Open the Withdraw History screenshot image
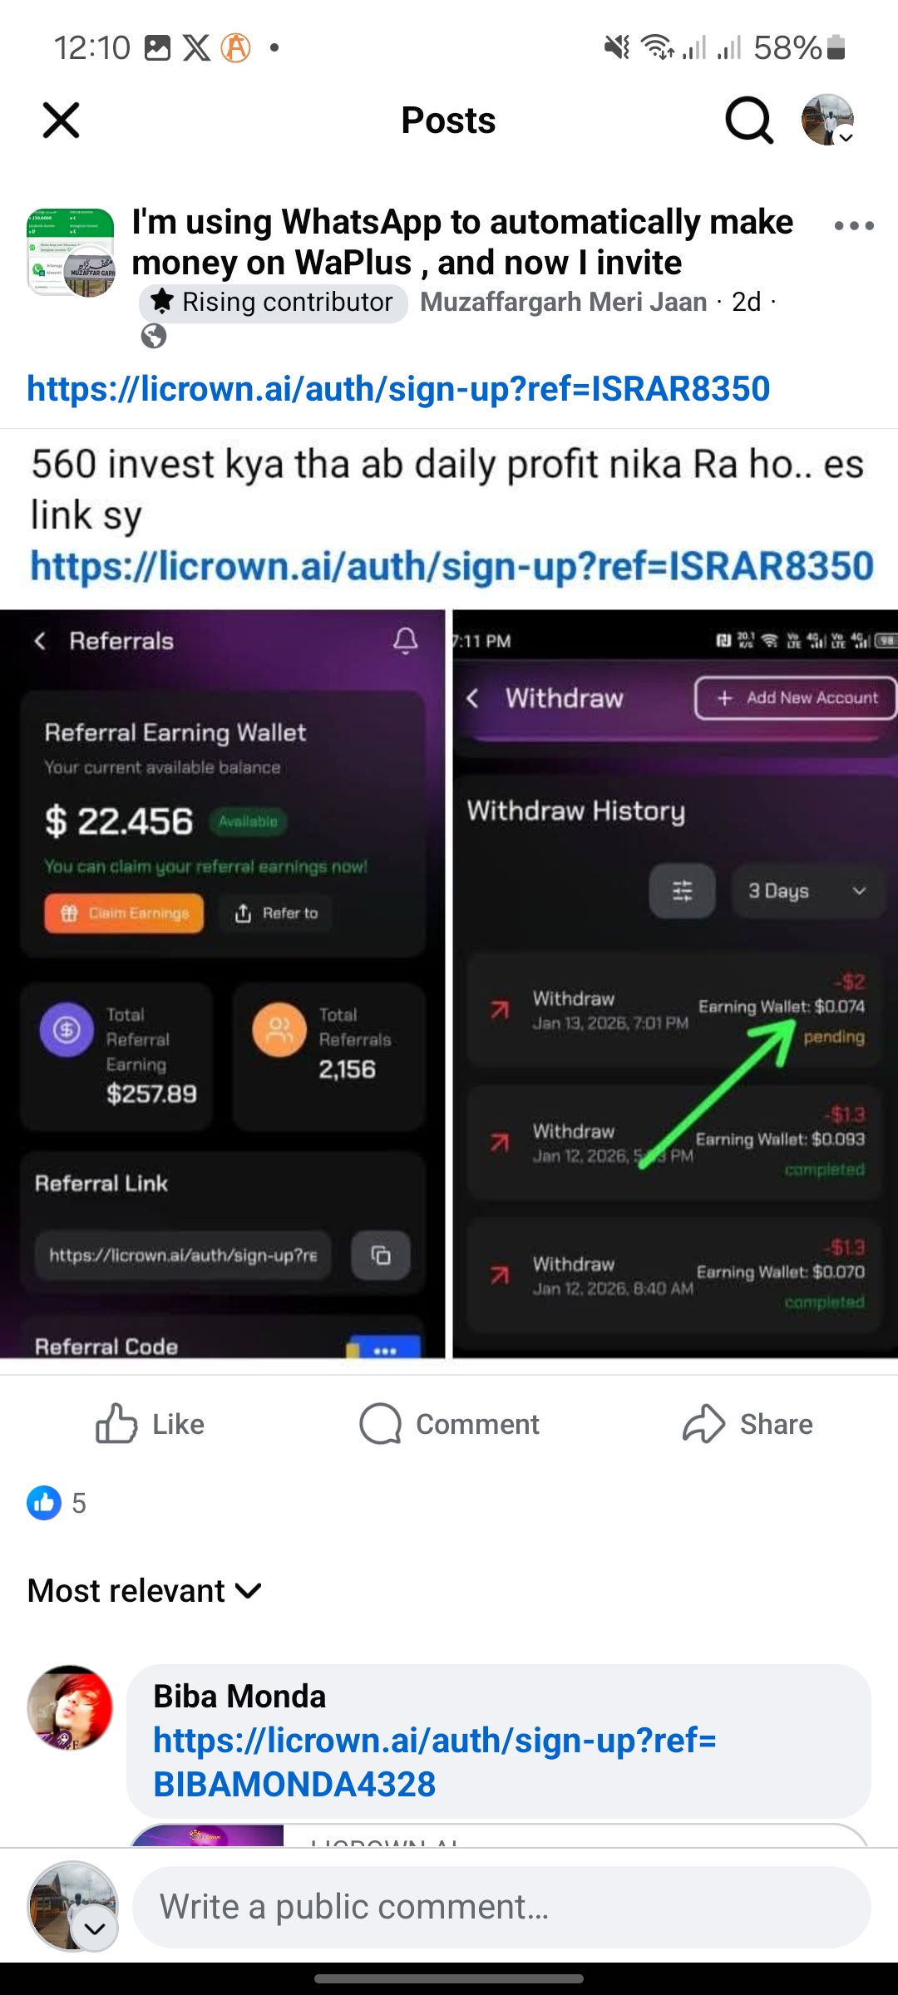This screenshot has height=1995, width=898. tap(675, 984)
